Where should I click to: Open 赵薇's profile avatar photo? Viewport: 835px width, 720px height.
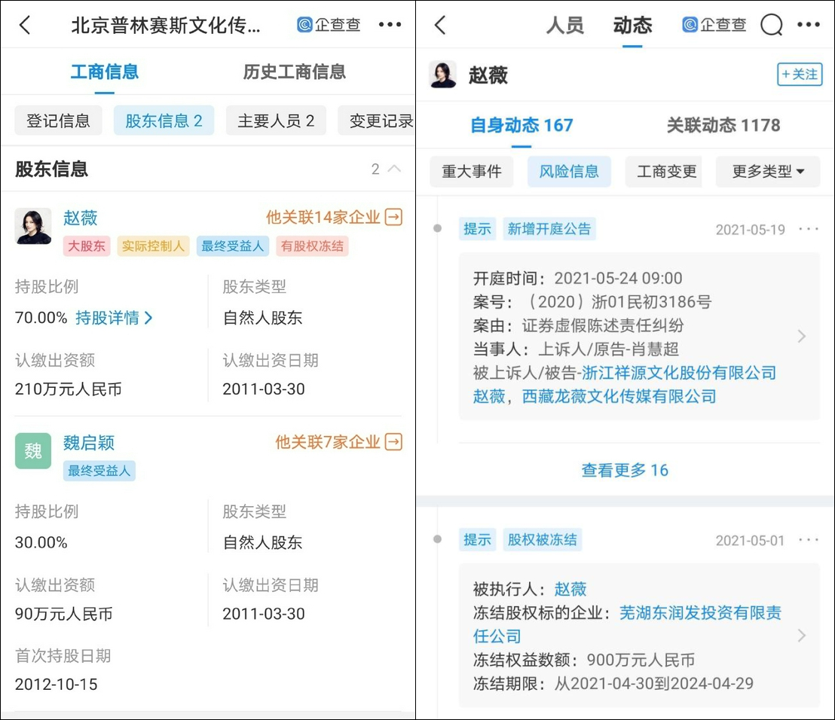(x=442, y=74)
